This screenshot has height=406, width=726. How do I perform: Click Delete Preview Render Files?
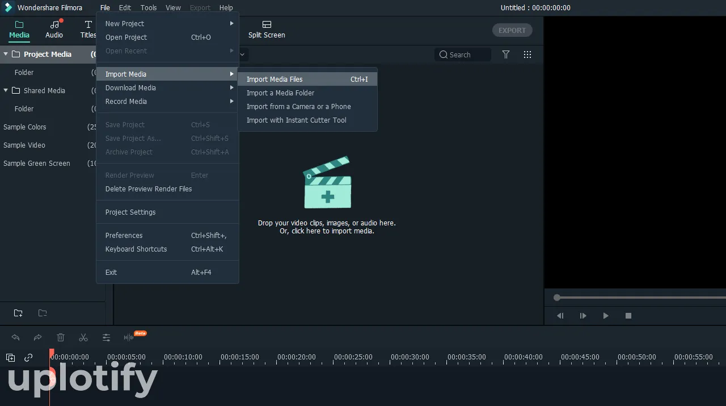[x=167, y=189]
